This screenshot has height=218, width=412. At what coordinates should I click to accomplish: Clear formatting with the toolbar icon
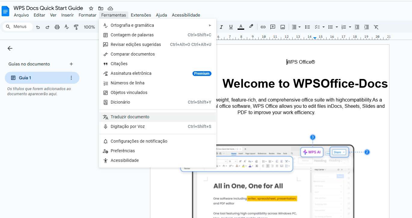pyautogui.click(x=376, y=27)
